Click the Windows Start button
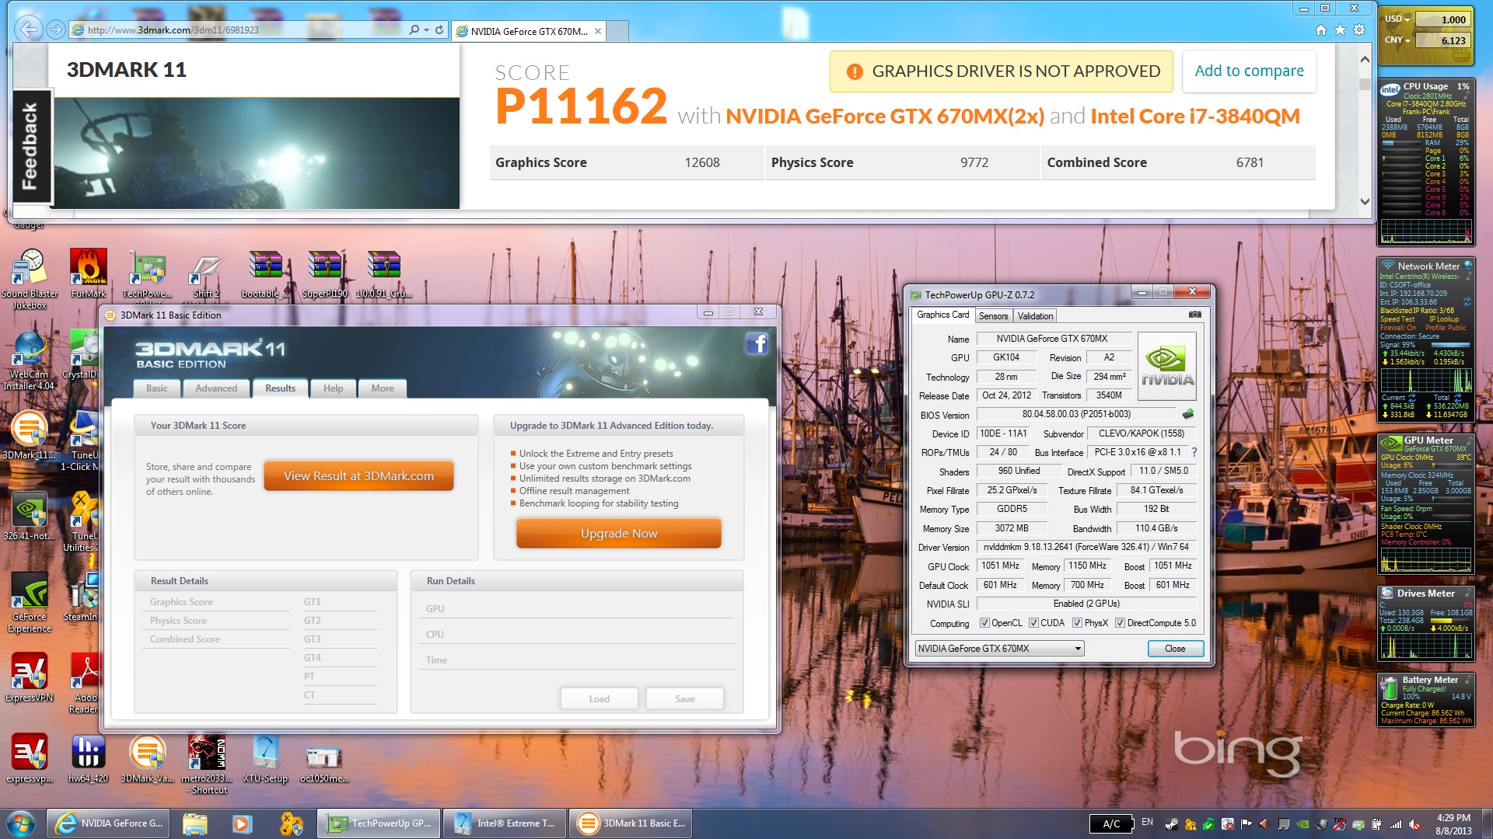The width and height of the screenshot is (1493, 839). pos(21,823)
